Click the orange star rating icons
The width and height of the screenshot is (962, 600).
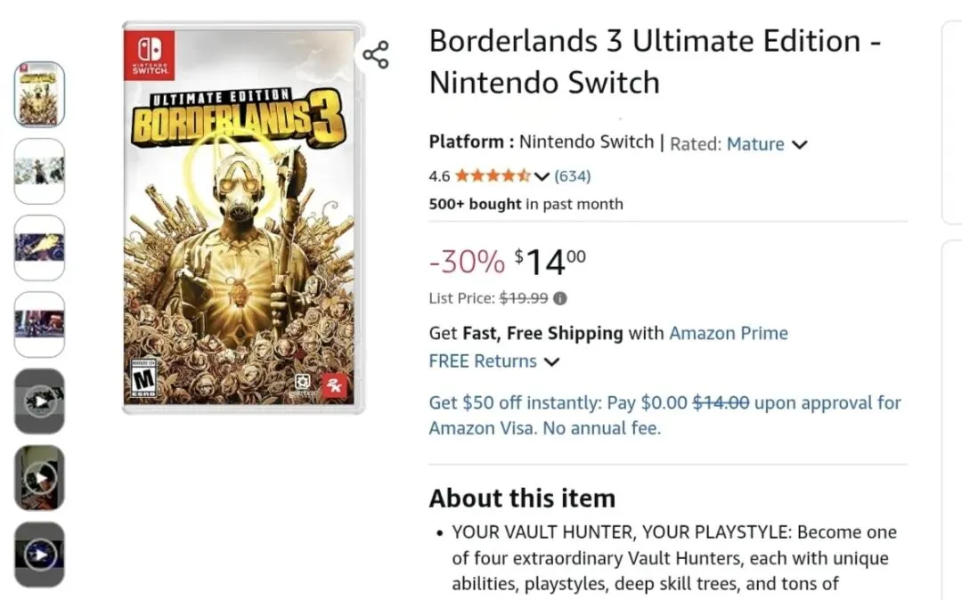point(493,176)
